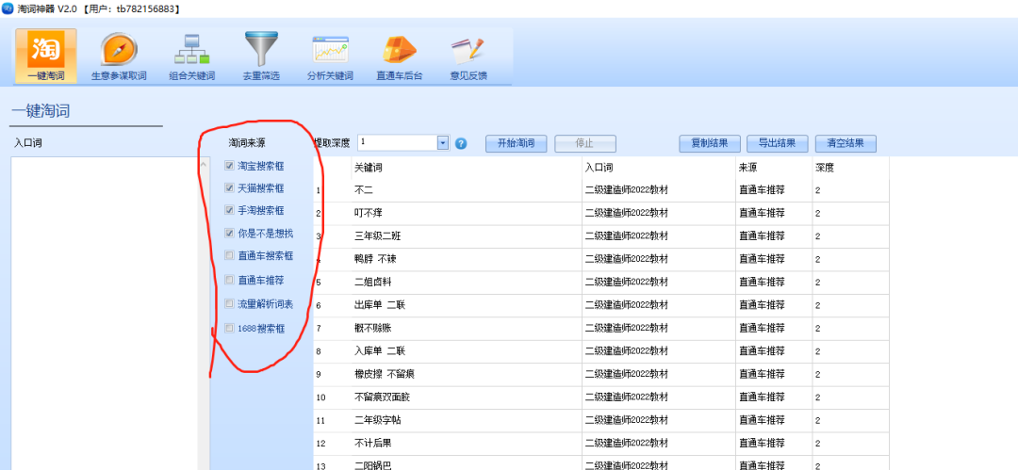The image size is (1018, 470).
Task: Select the keyword row 不二
Action: 601,191
